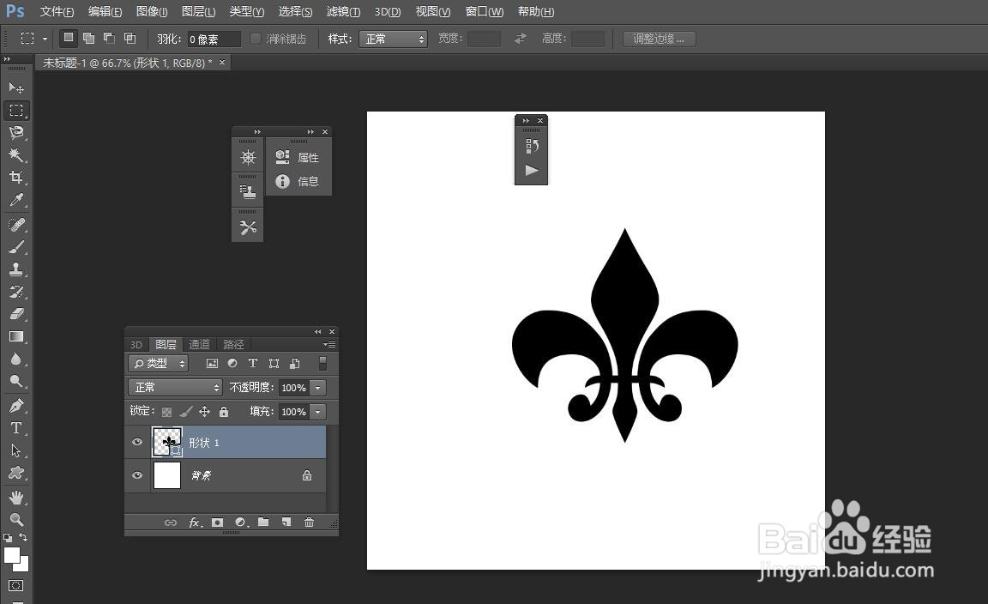Viewport: 988px width, 604px height.
Task: Switch to the 路径 tab
Action: pos(233,344)
